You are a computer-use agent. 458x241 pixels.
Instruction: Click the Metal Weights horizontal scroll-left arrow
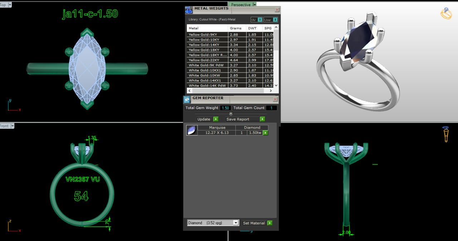point(189,91)
